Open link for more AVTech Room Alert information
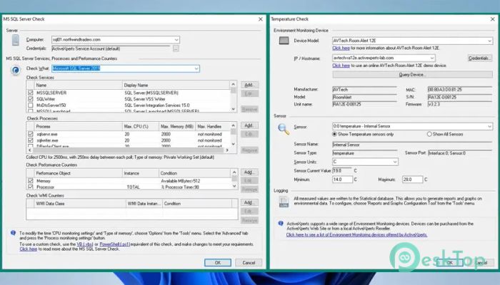 click(341, 48)
